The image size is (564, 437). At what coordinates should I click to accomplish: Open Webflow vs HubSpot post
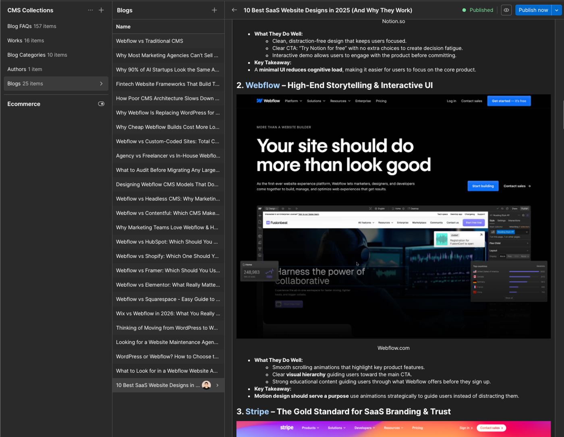coord(168,242)
